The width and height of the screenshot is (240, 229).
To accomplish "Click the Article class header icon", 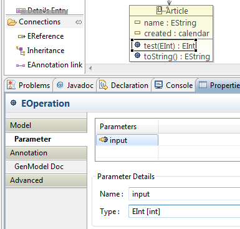I will click(159, 10).
